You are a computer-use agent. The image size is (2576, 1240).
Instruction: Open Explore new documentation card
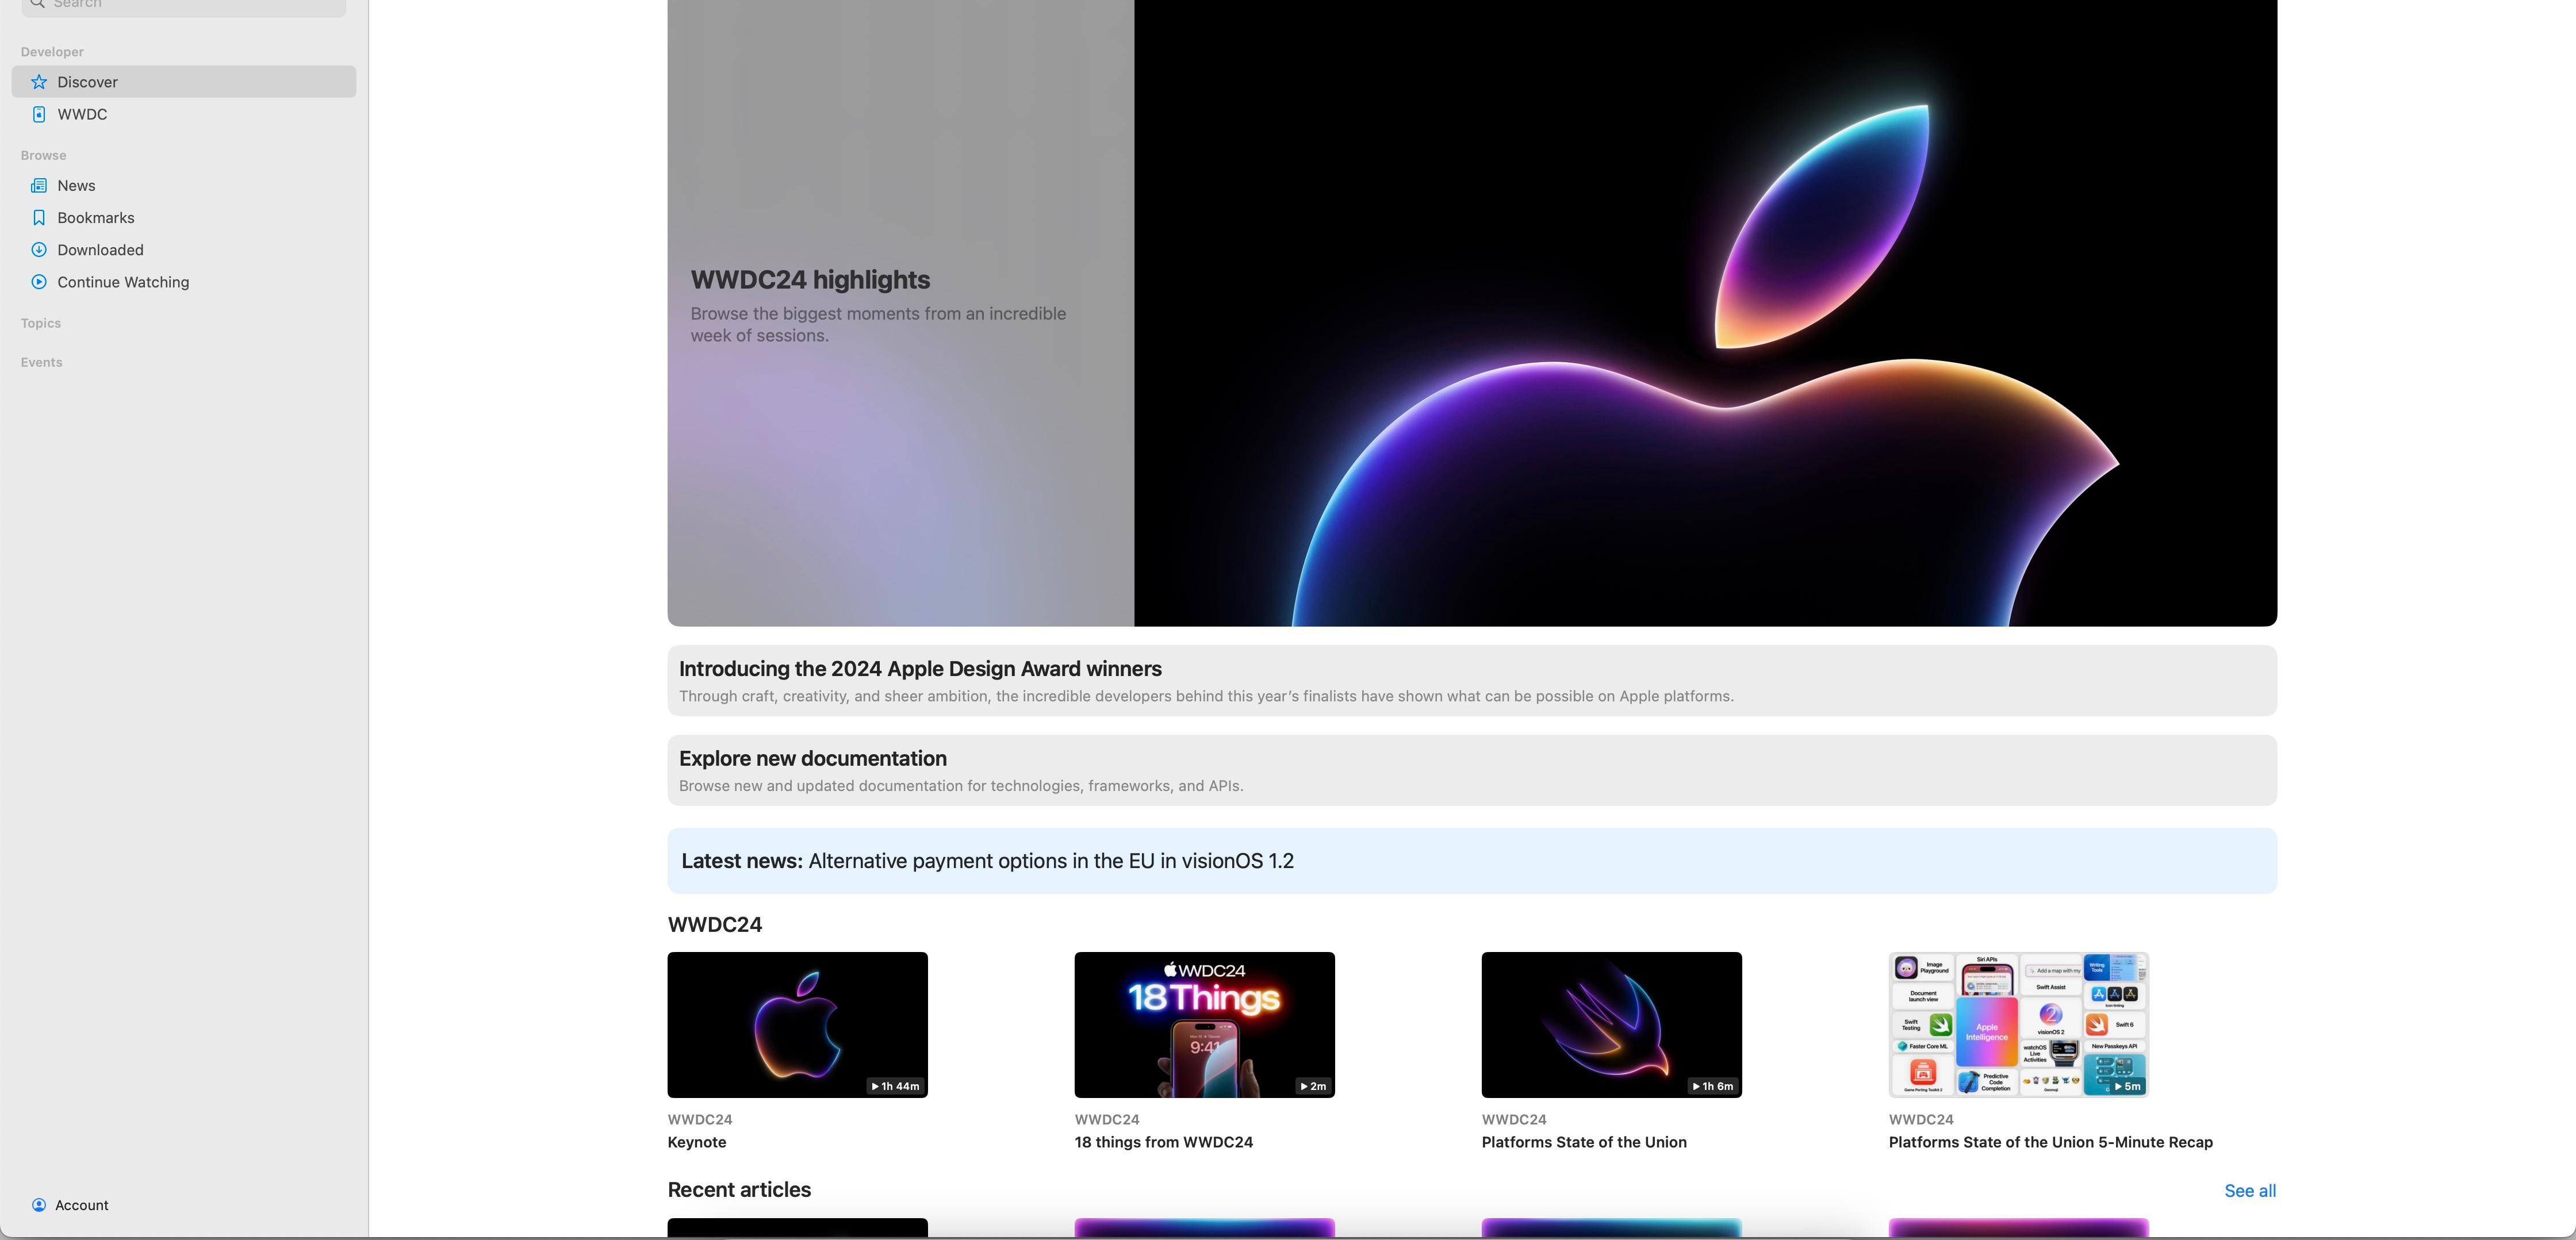pos(1472,771)
